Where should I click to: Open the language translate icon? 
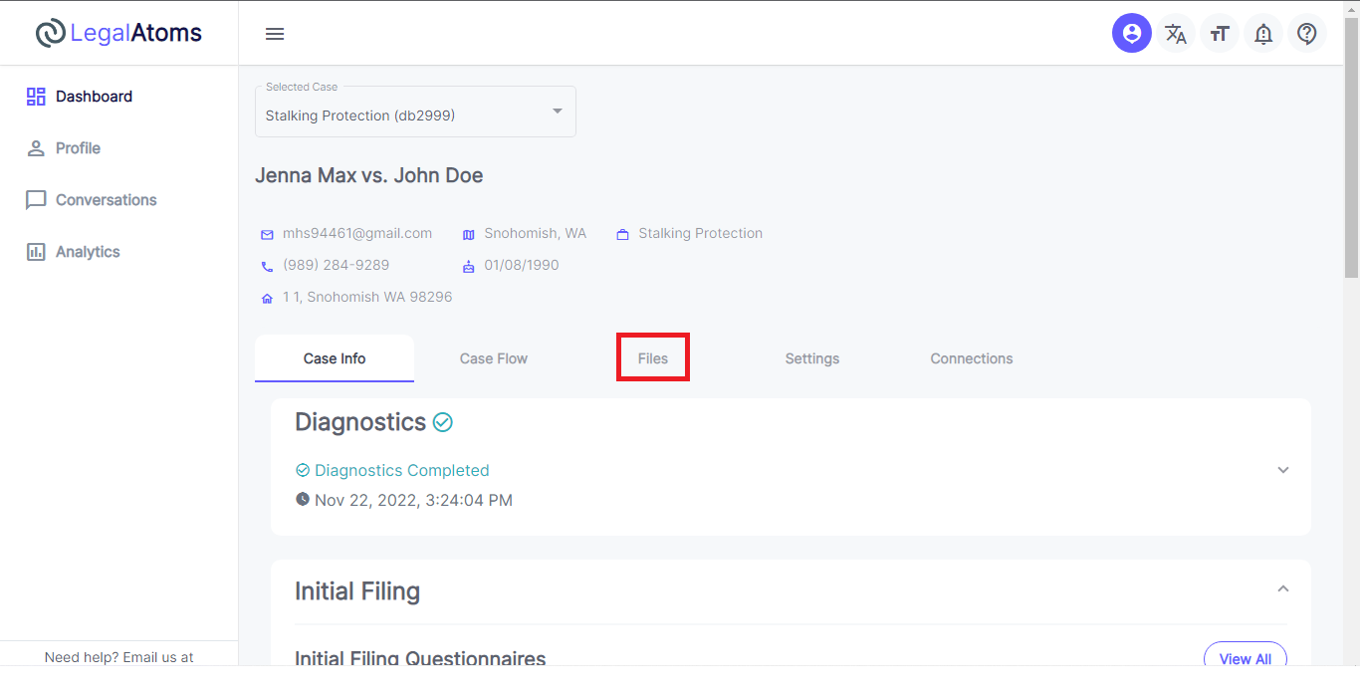coord(1176,34)
